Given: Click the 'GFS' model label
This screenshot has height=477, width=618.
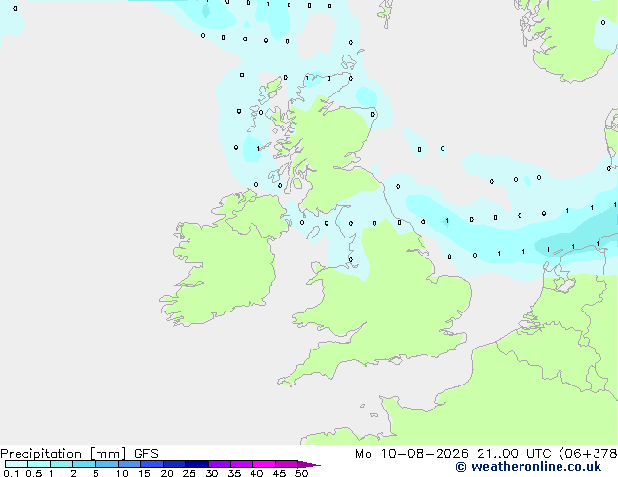Looking at the screenshot, I should pos(146,454).
